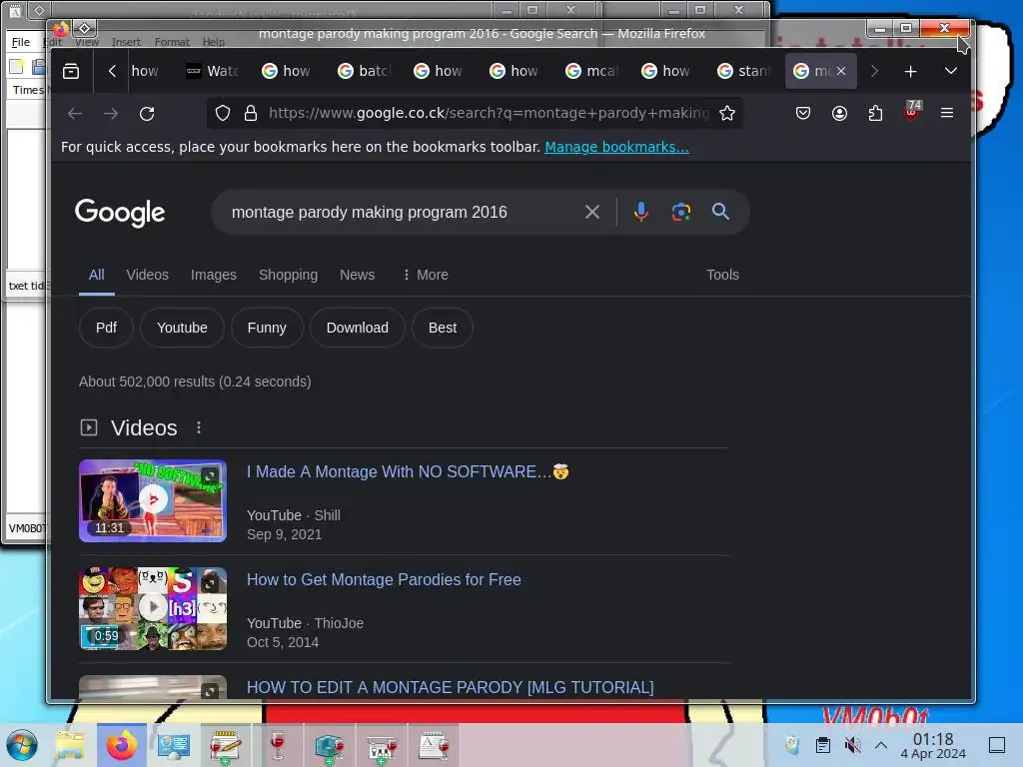This screenshot has height=767, width=1023.
Task: Click the URL address field
Action: tap(488, 114)
